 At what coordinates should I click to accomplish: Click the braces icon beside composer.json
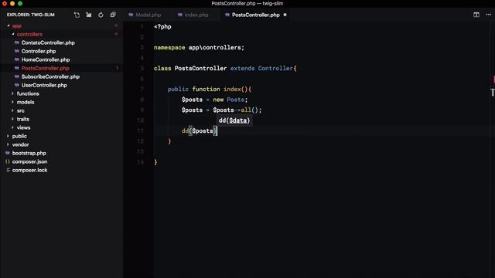tap(8, 161)
